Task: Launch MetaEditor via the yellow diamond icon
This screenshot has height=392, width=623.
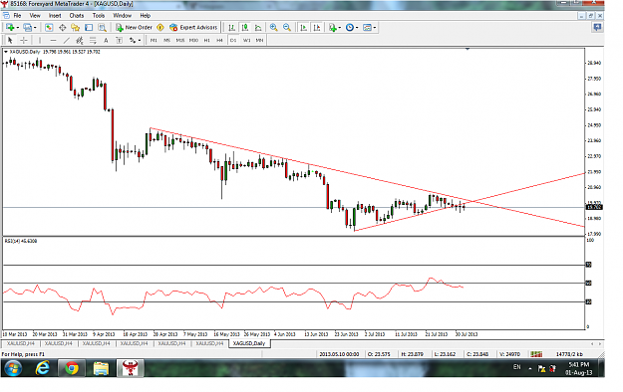Action: [x=160, y=28]
